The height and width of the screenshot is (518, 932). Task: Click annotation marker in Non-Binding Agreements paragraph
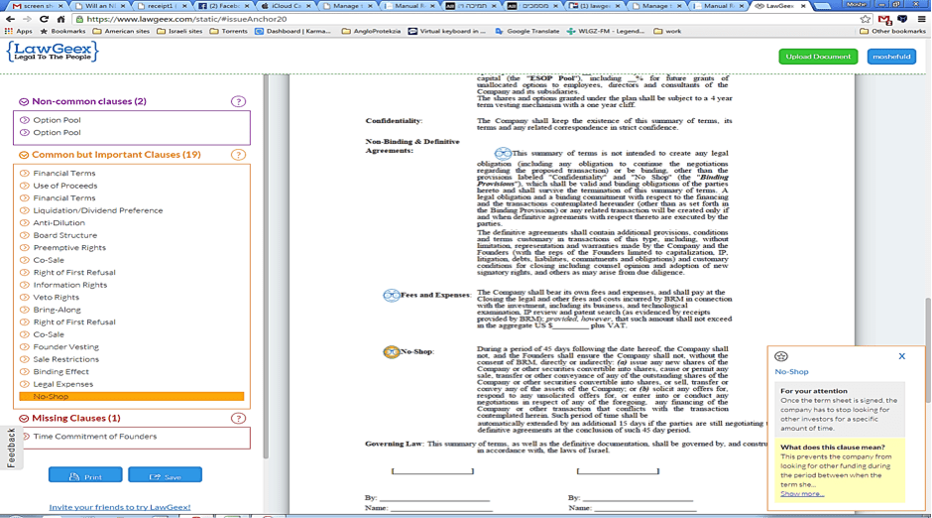tap(503, 154)
